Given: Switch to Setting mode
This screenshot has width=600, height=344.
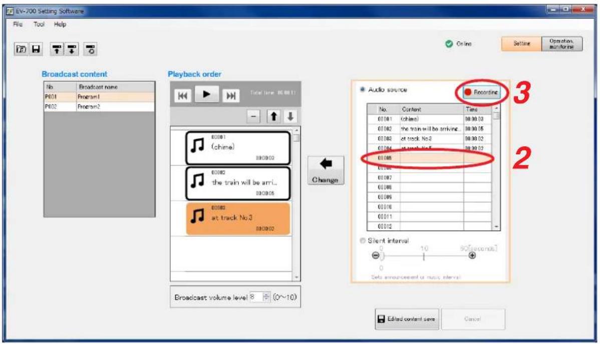Looking at the screenshot, I should [521, 44].
